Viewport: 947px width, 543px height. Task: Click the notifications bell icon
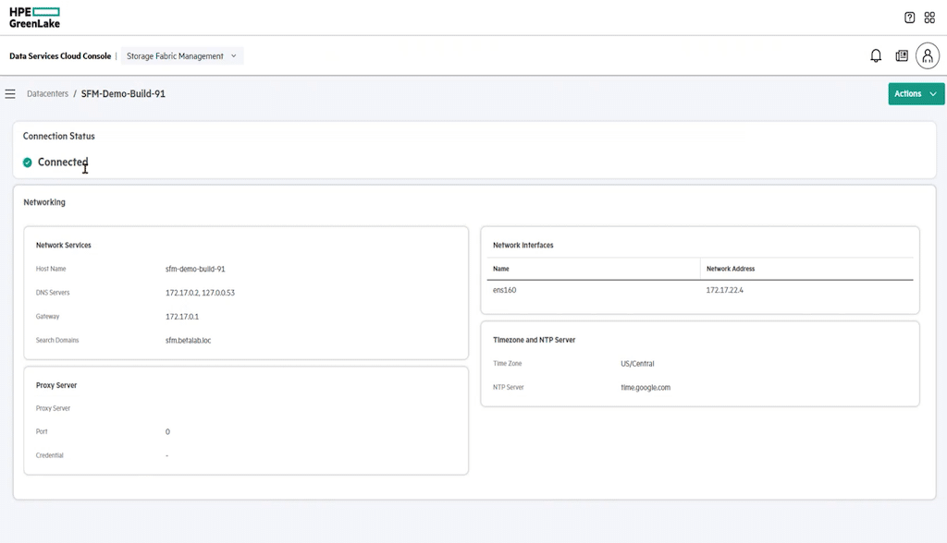[x=876, y=55]
